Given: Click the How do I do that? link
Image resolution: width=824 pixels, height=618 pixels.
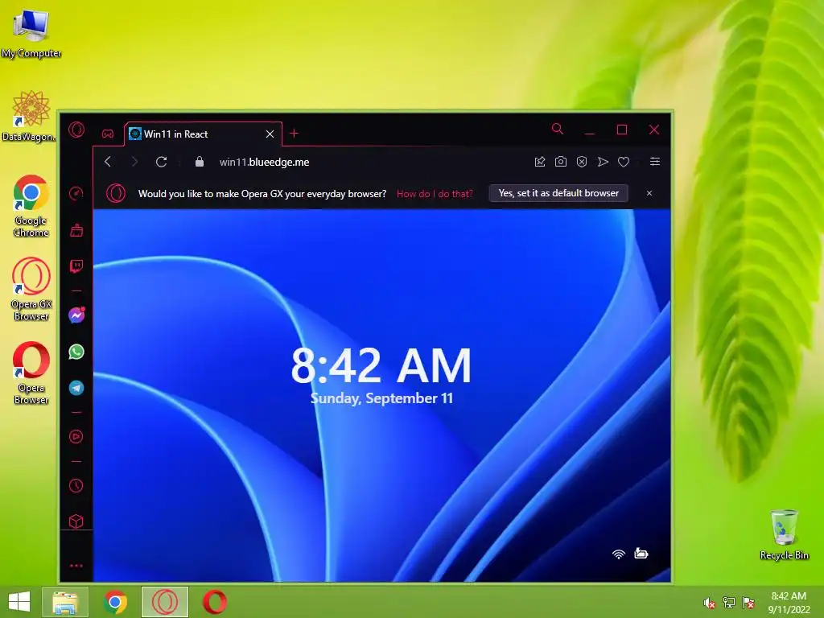Looking at the screenshot, I should point(435,193).
